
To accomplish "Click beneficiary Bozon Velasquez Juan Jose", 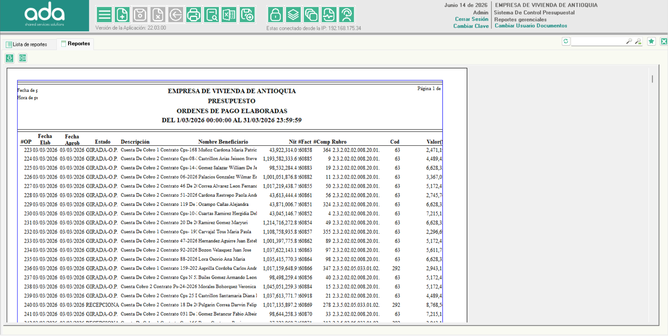I will coord(225,250).
